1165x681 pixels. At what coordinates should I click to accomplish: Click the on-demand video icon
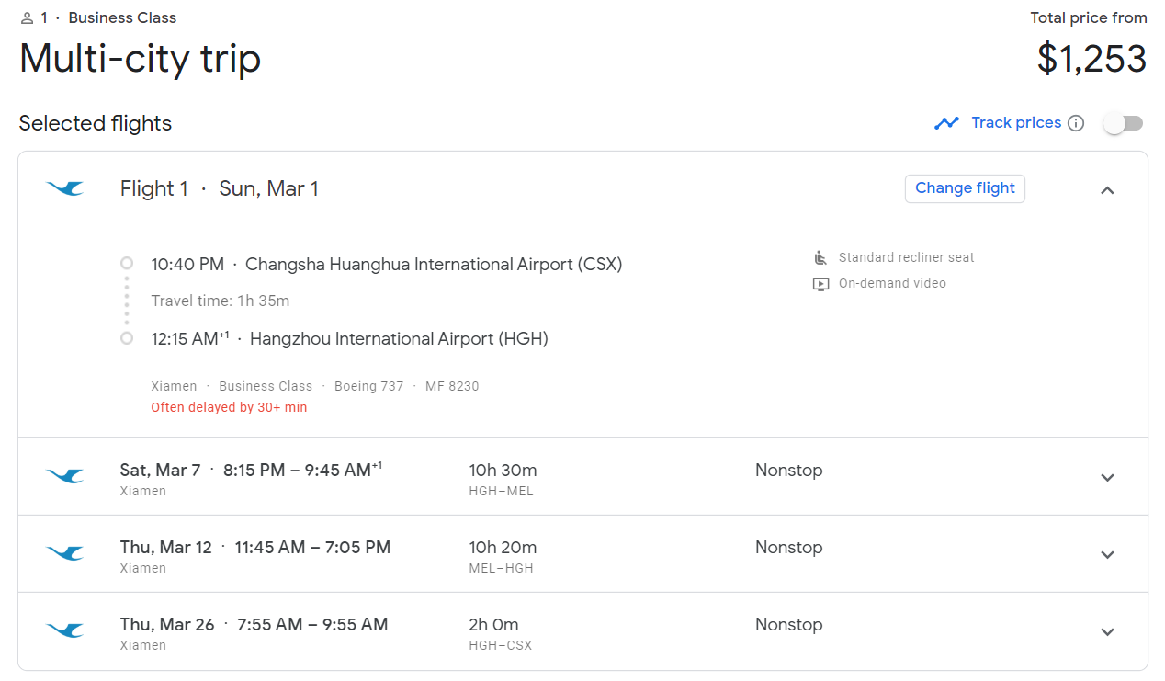click(x=820, y=284)
